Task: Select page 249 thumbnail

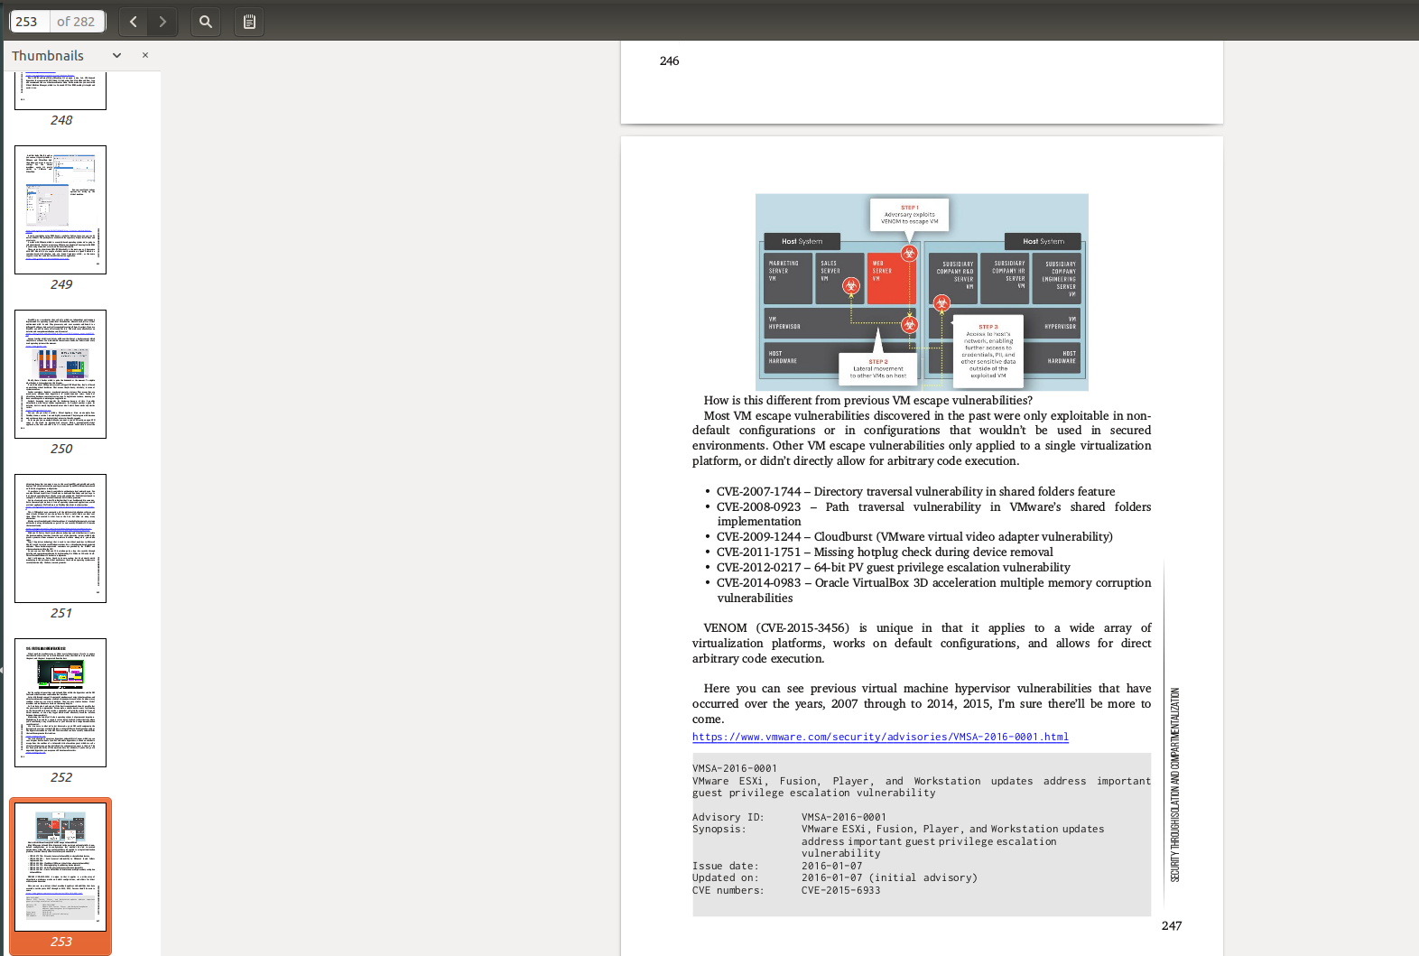Action: 60,209
